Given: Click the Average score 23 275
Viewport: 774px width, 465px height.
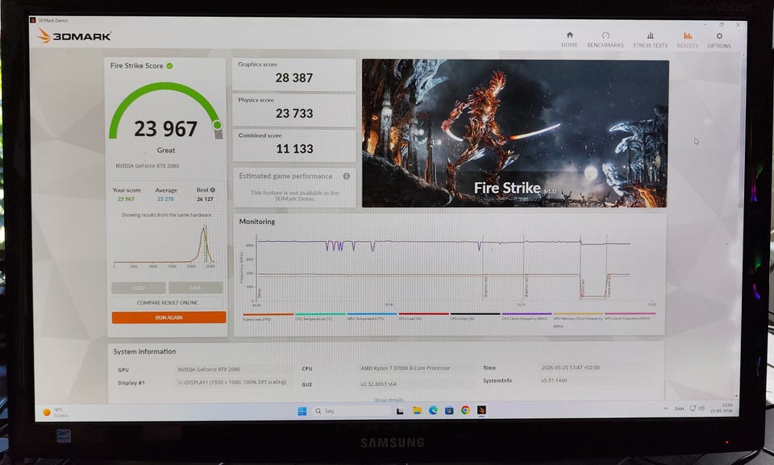Looking at the screenshot, I should 165,199.
